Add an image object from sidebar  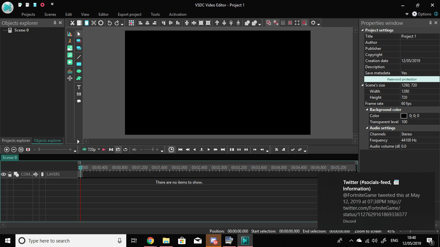point(70,48)
